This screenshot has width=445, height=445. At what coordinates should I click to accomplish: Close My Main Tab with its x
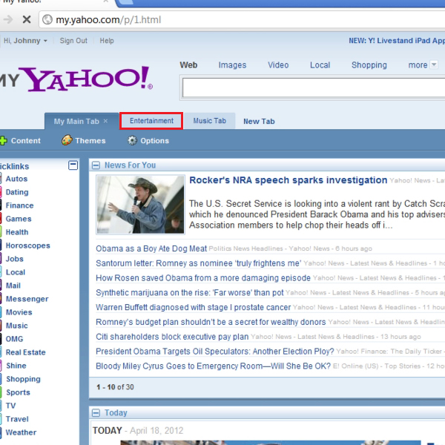[x=105, y=121]
